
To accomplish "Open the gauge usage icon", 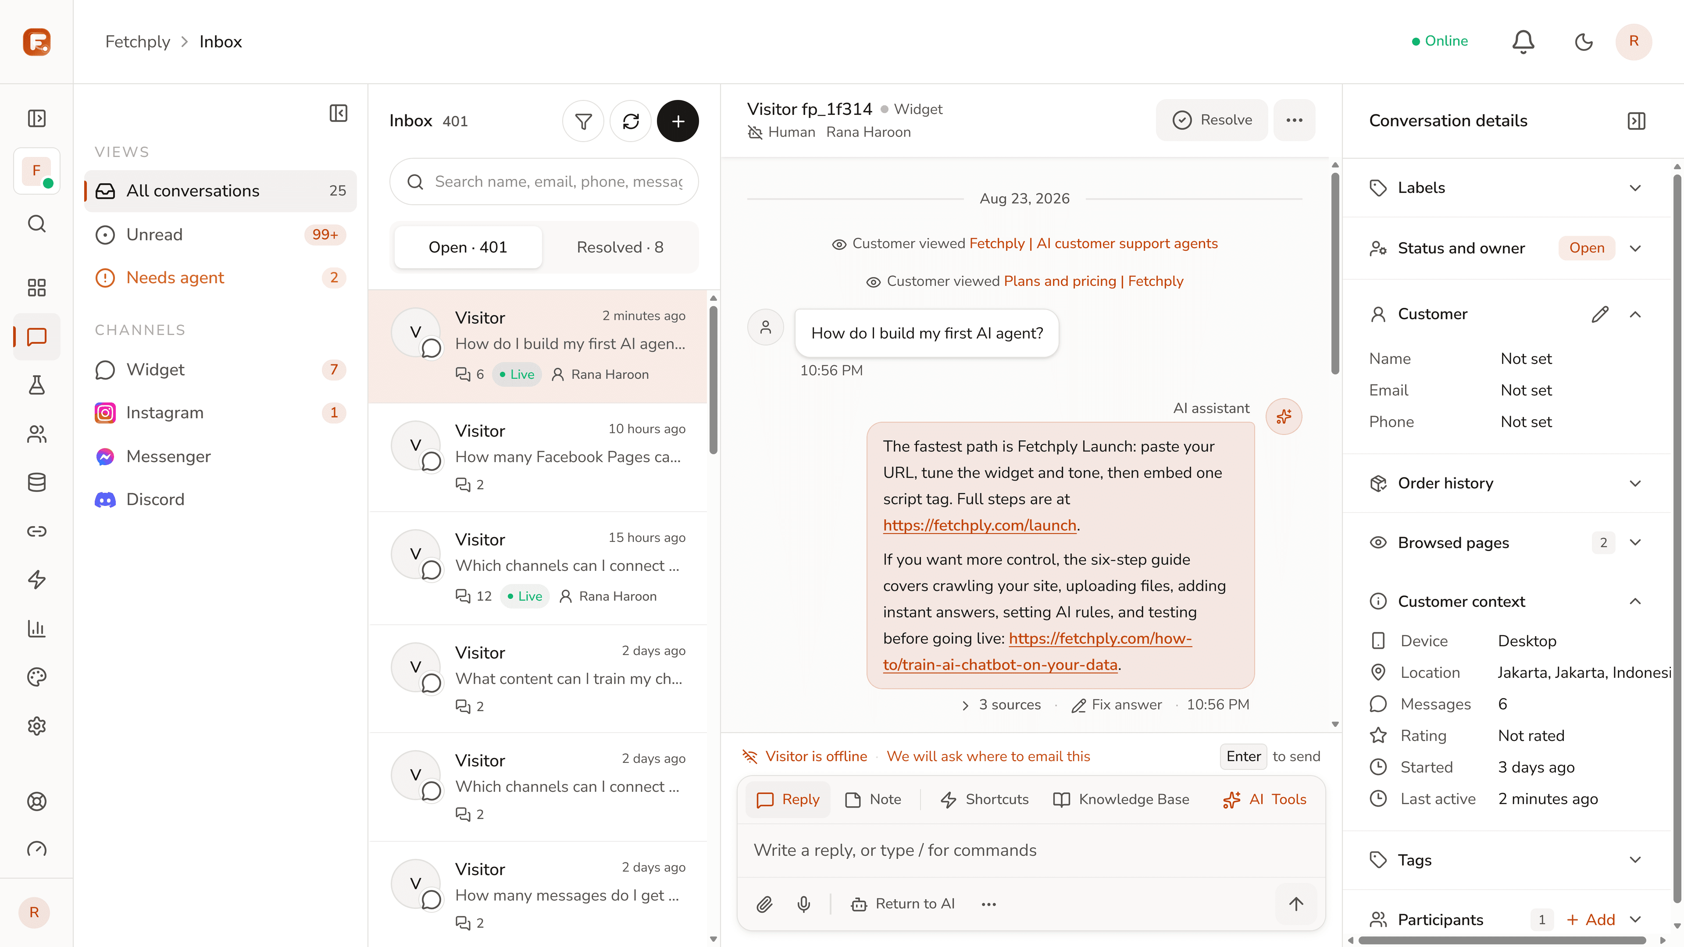I will (x=36, y=849).
